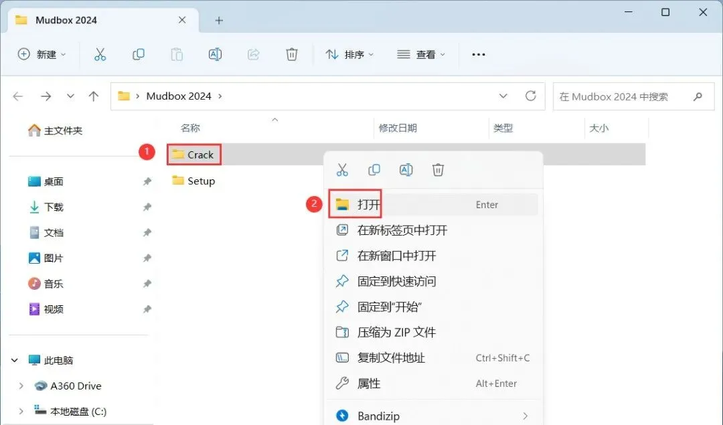Select 此电脑 (This PC) in sidebar
The width and height of the screenshot is (723, 425).
click(x=51, y=360)
